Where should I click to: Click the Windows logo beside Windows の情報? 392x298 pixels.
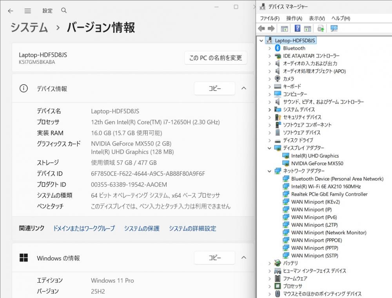point(24,258)
